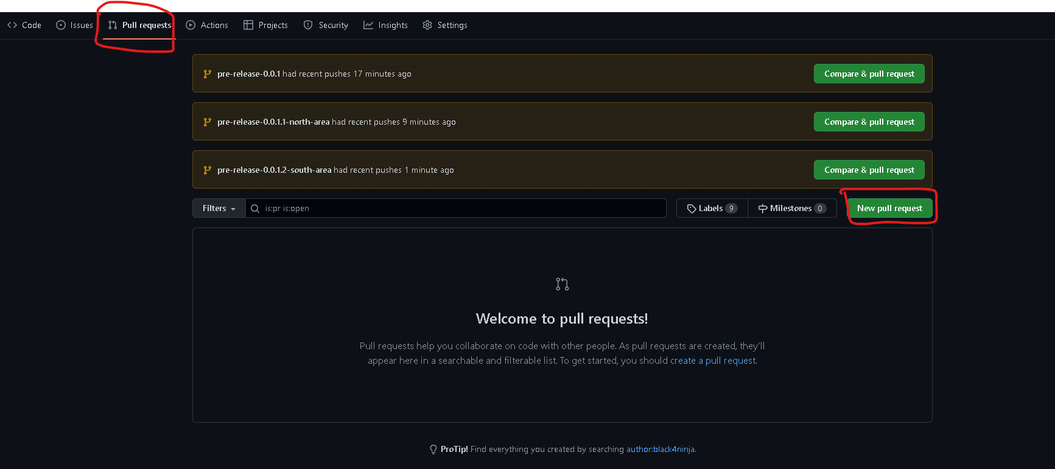Compare & pull request for north-area branch
The width and height of the screenshot is (1055, 469).
click(x=869, y=122)
